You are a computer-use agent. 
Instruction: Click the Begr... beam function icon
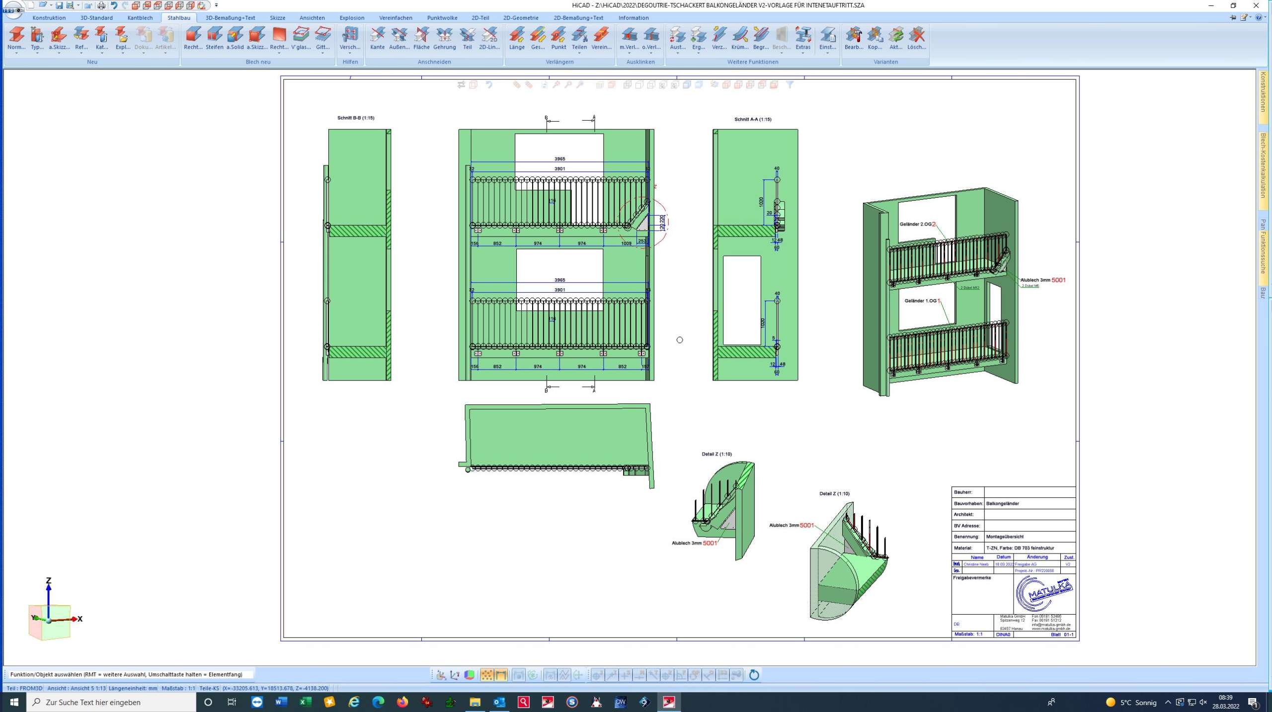pos(761,35)
